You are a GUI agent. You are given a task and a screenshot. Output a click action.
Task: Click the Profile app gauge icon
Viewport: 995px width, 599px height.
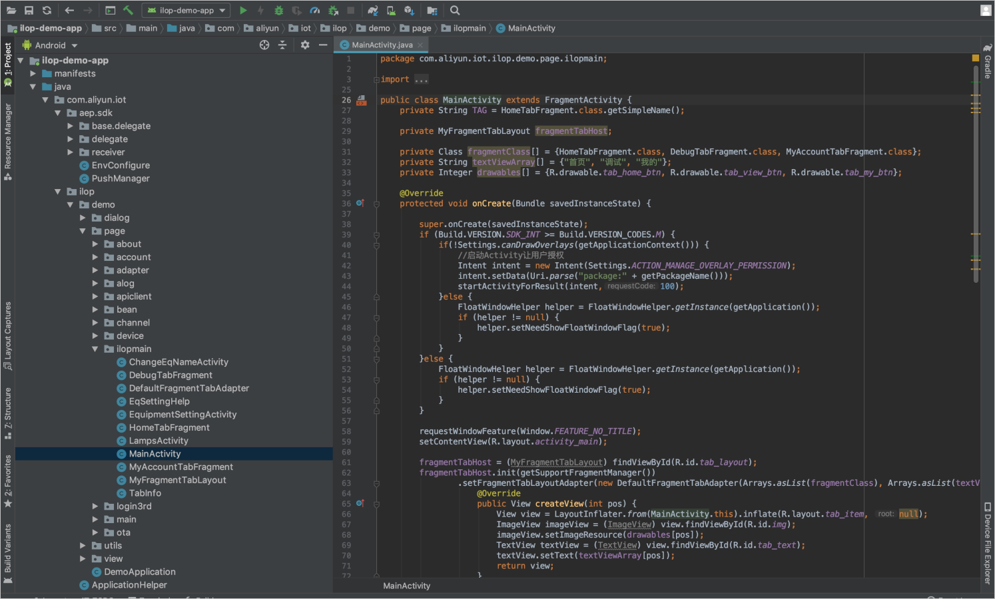[315, 10]
